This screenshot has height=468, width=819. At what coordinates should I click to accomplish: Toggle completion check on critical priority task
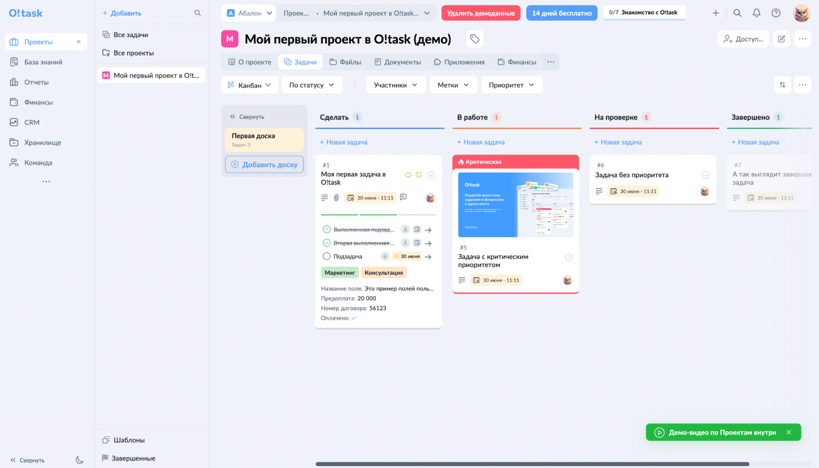coord(569,257)
